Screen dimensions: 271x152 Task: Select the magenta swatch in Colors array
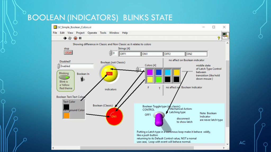(150, 72)
